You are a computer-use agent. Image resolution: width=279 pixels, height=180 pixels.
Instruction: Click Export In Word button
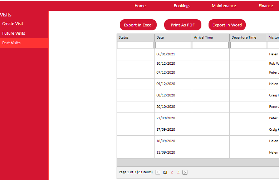coord(227,25)
